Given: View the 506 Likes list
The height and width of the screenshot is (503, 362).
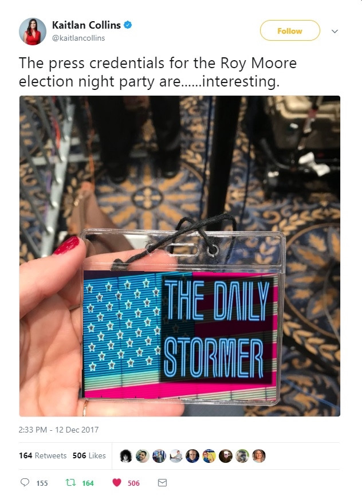Looking at the screenshot, I should (x=89, y=455).
